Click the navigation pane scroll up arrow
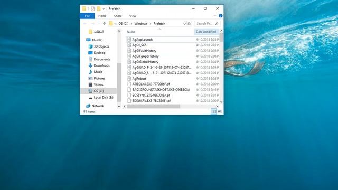Viewport: 338px width, 190px height. 119,31
